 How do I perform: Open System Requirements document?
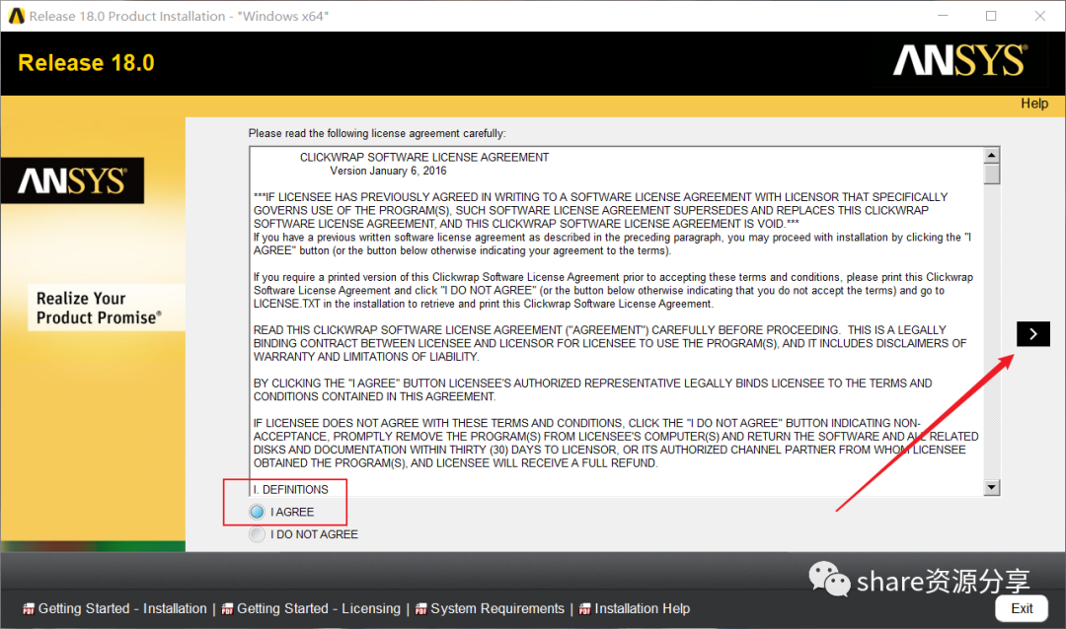496,608
